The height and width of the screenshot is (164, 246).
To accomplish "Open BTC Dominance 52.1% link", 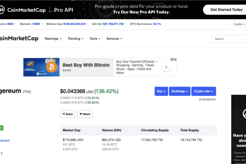I will coord(157,24).
